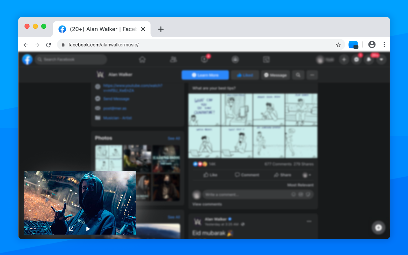Open the comic strip image in the post
The height and width of the screenshot is (255, 408).
[253, 126]
